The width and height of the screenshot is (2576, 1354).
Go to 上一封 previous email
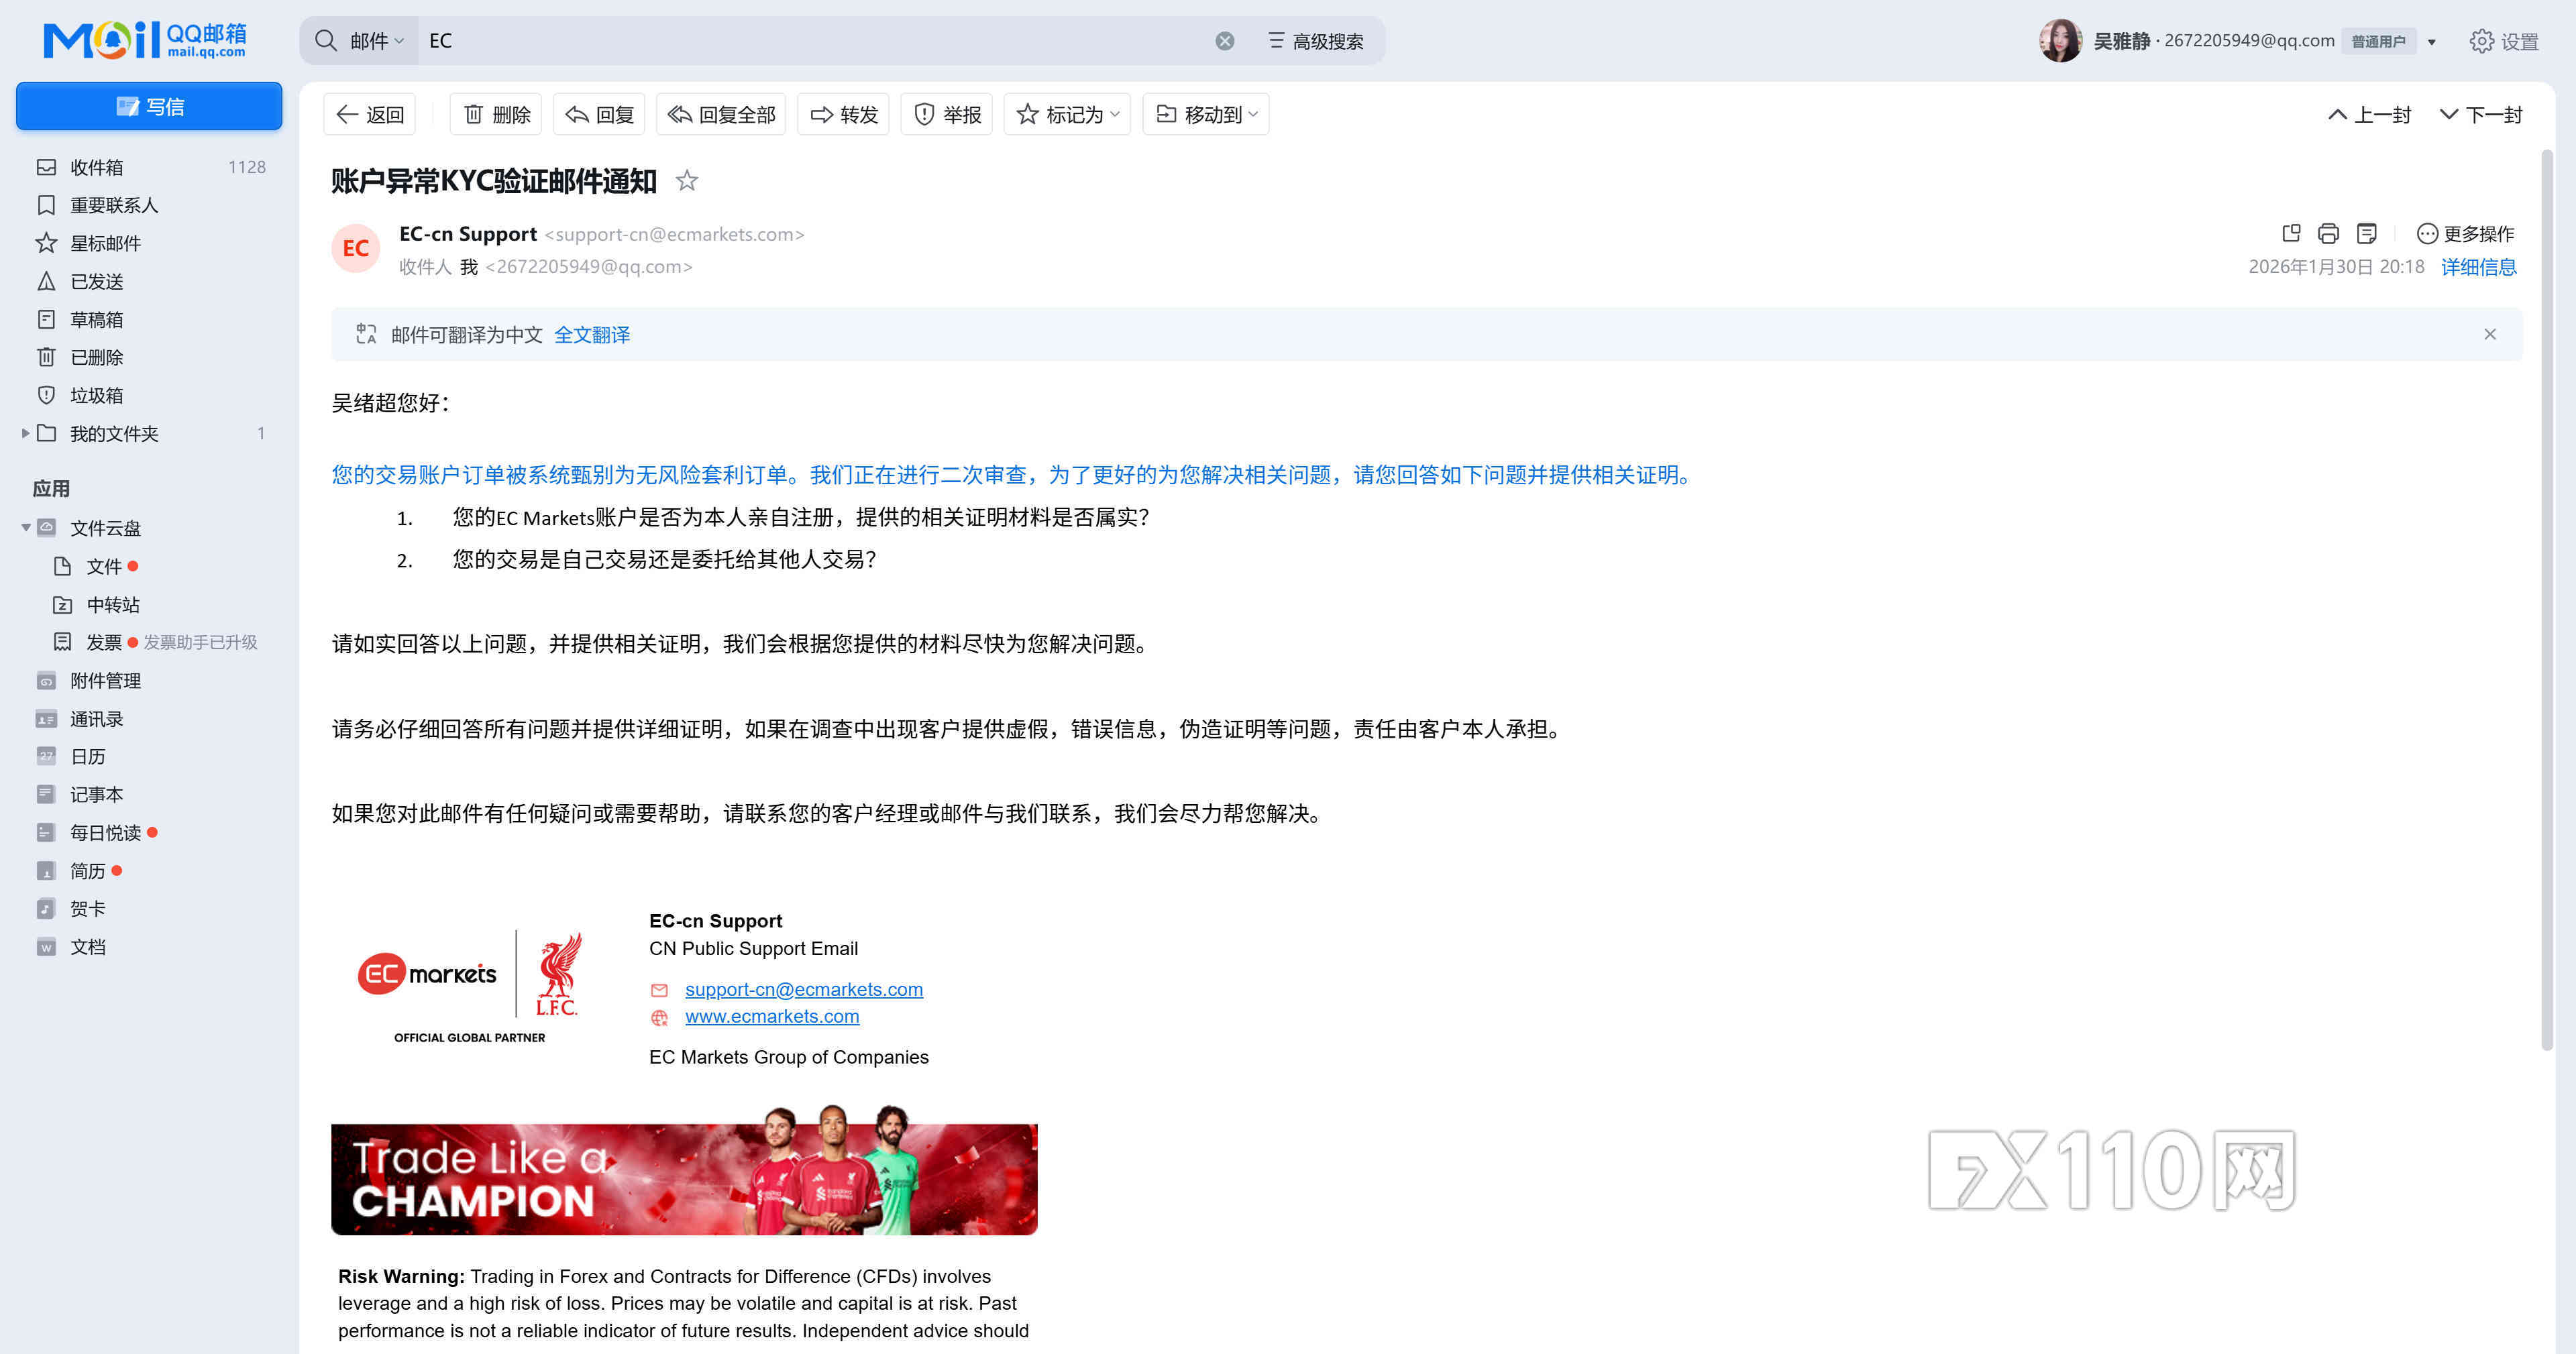[x=2369, y=114]
